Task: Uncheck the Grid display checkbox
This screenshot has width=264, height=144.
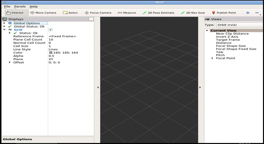Action: (51, 30)
